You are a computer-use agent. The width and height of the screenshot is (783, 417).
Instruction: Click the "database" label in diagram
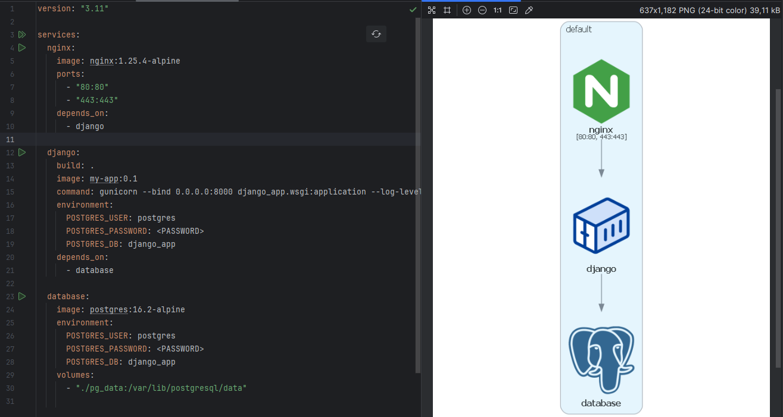click(601, 403)
